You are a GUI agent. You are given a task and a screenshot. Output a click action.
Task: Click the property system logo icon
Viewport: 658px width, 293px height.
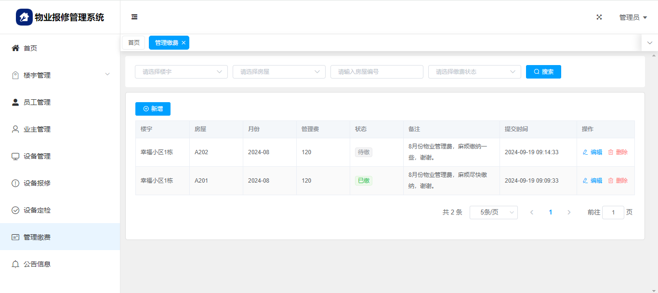tap(24, 17)
